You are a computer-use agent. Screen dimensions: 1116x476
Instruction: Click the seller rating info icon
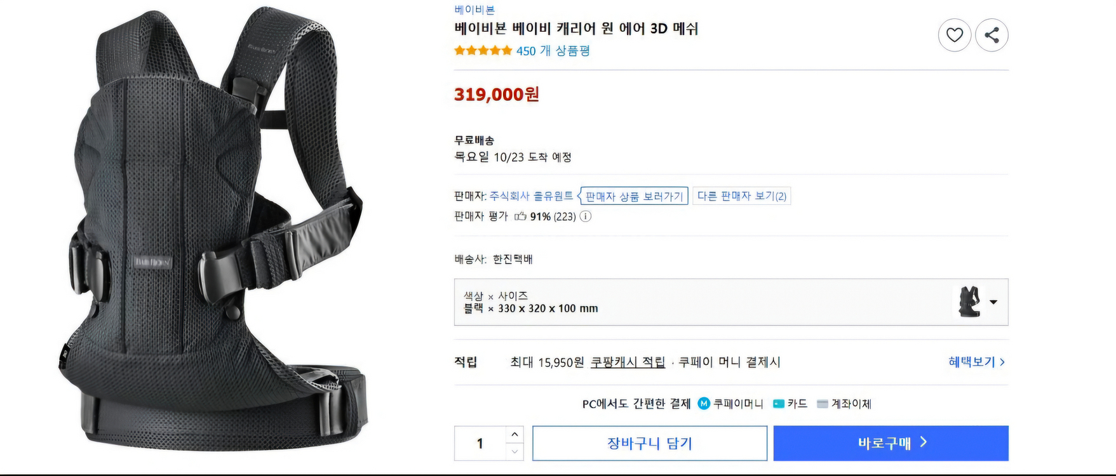[586, 216]
